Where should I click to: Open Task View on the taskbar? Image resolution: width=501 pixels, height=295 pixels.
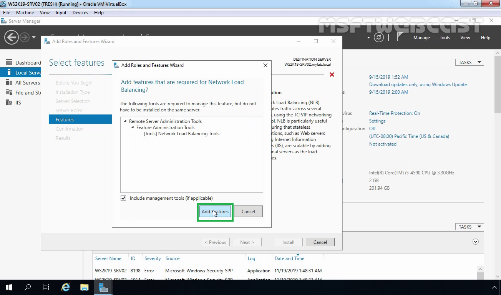(46, 287)
